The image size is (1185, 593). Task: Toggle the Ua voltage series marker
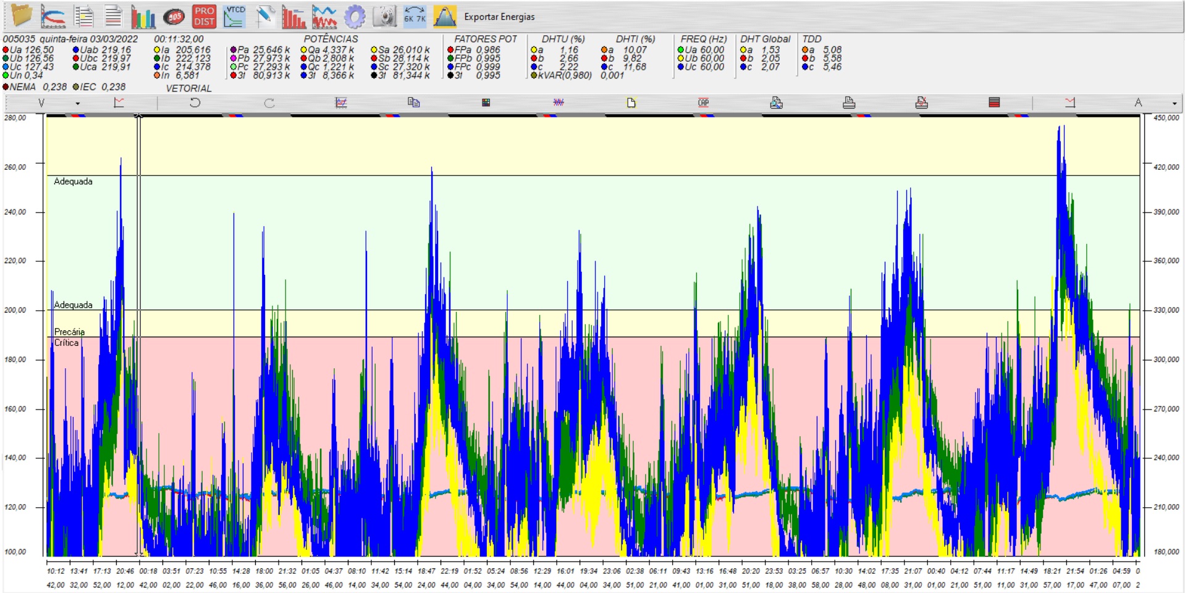coord(6,50)
